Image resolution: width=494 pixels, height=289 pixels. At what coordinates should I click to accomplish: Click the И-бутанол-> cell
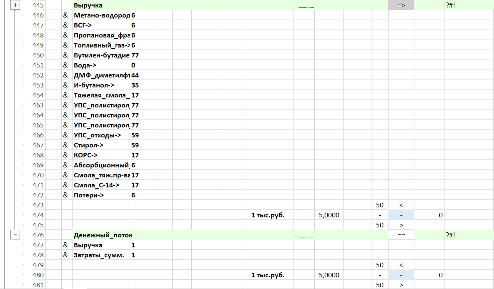tap(101, 85)
